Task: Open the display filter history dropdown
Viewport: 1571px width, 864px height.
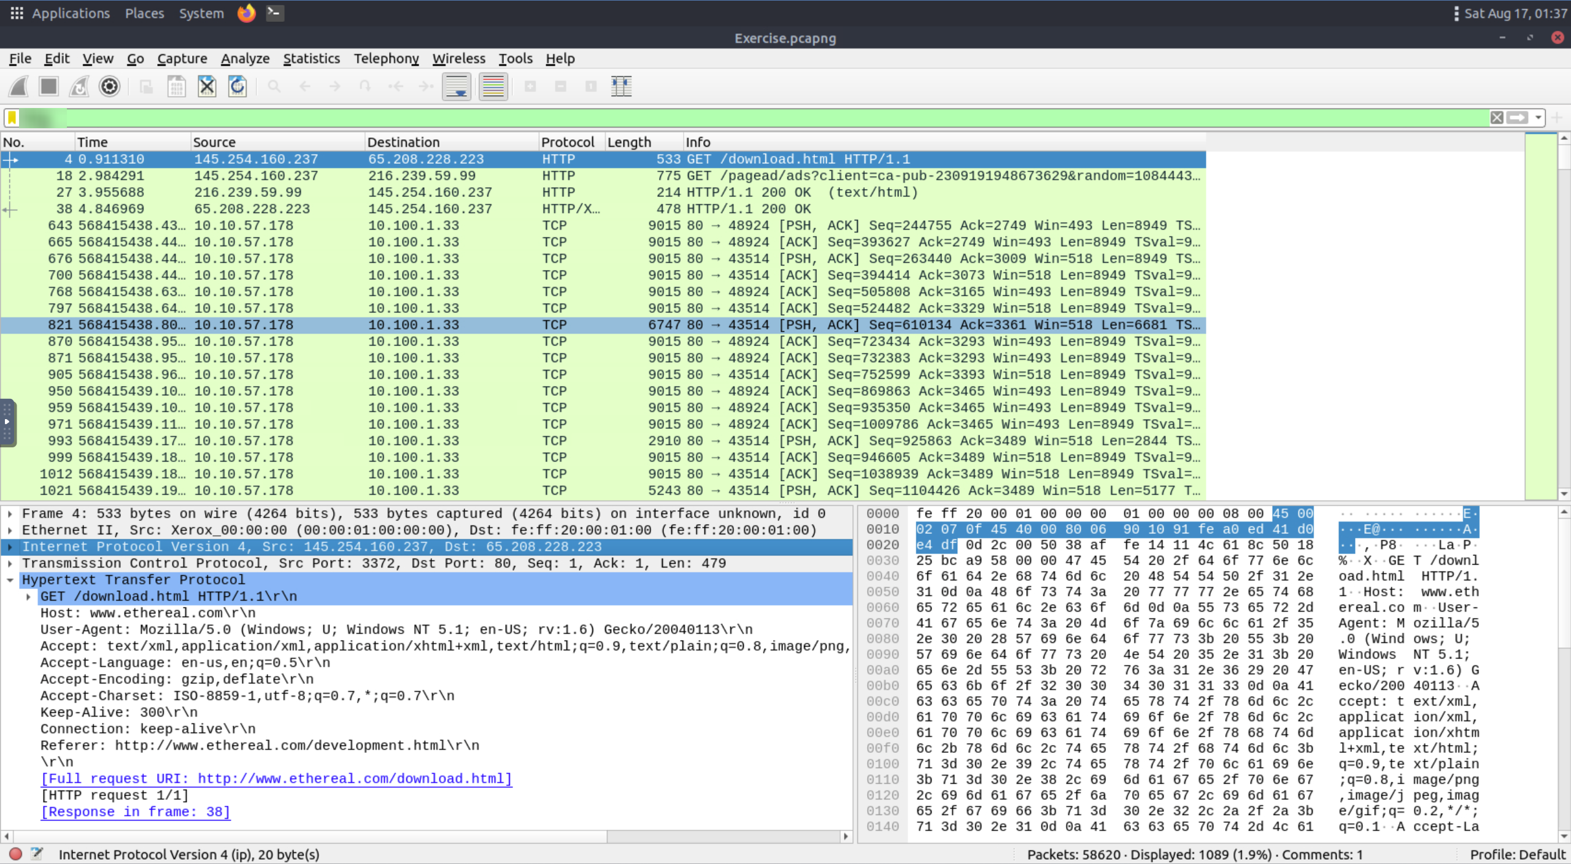Action: pyautogui.click(x=1538, y=118)
